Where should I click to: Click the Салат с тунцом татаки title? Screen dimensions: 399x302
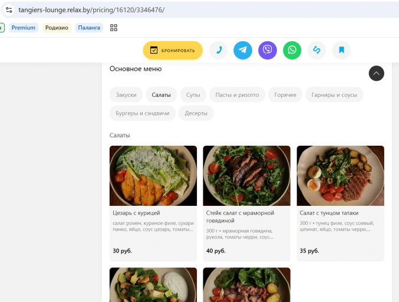(329, 213)
